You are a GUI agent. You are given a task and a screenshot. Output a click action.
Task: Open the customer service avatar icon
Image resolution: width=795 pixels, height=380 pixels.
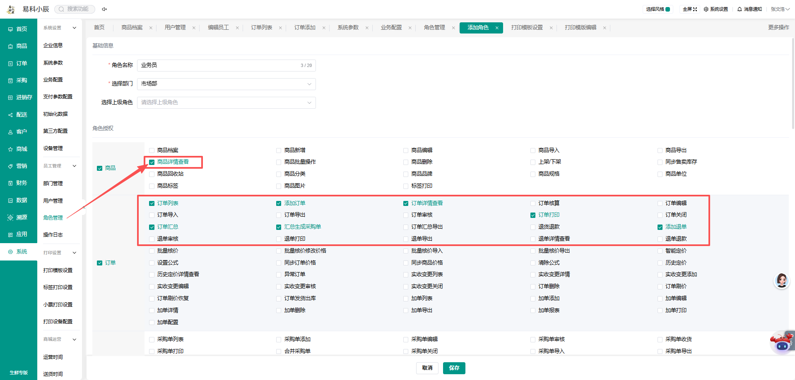(781, 281)
